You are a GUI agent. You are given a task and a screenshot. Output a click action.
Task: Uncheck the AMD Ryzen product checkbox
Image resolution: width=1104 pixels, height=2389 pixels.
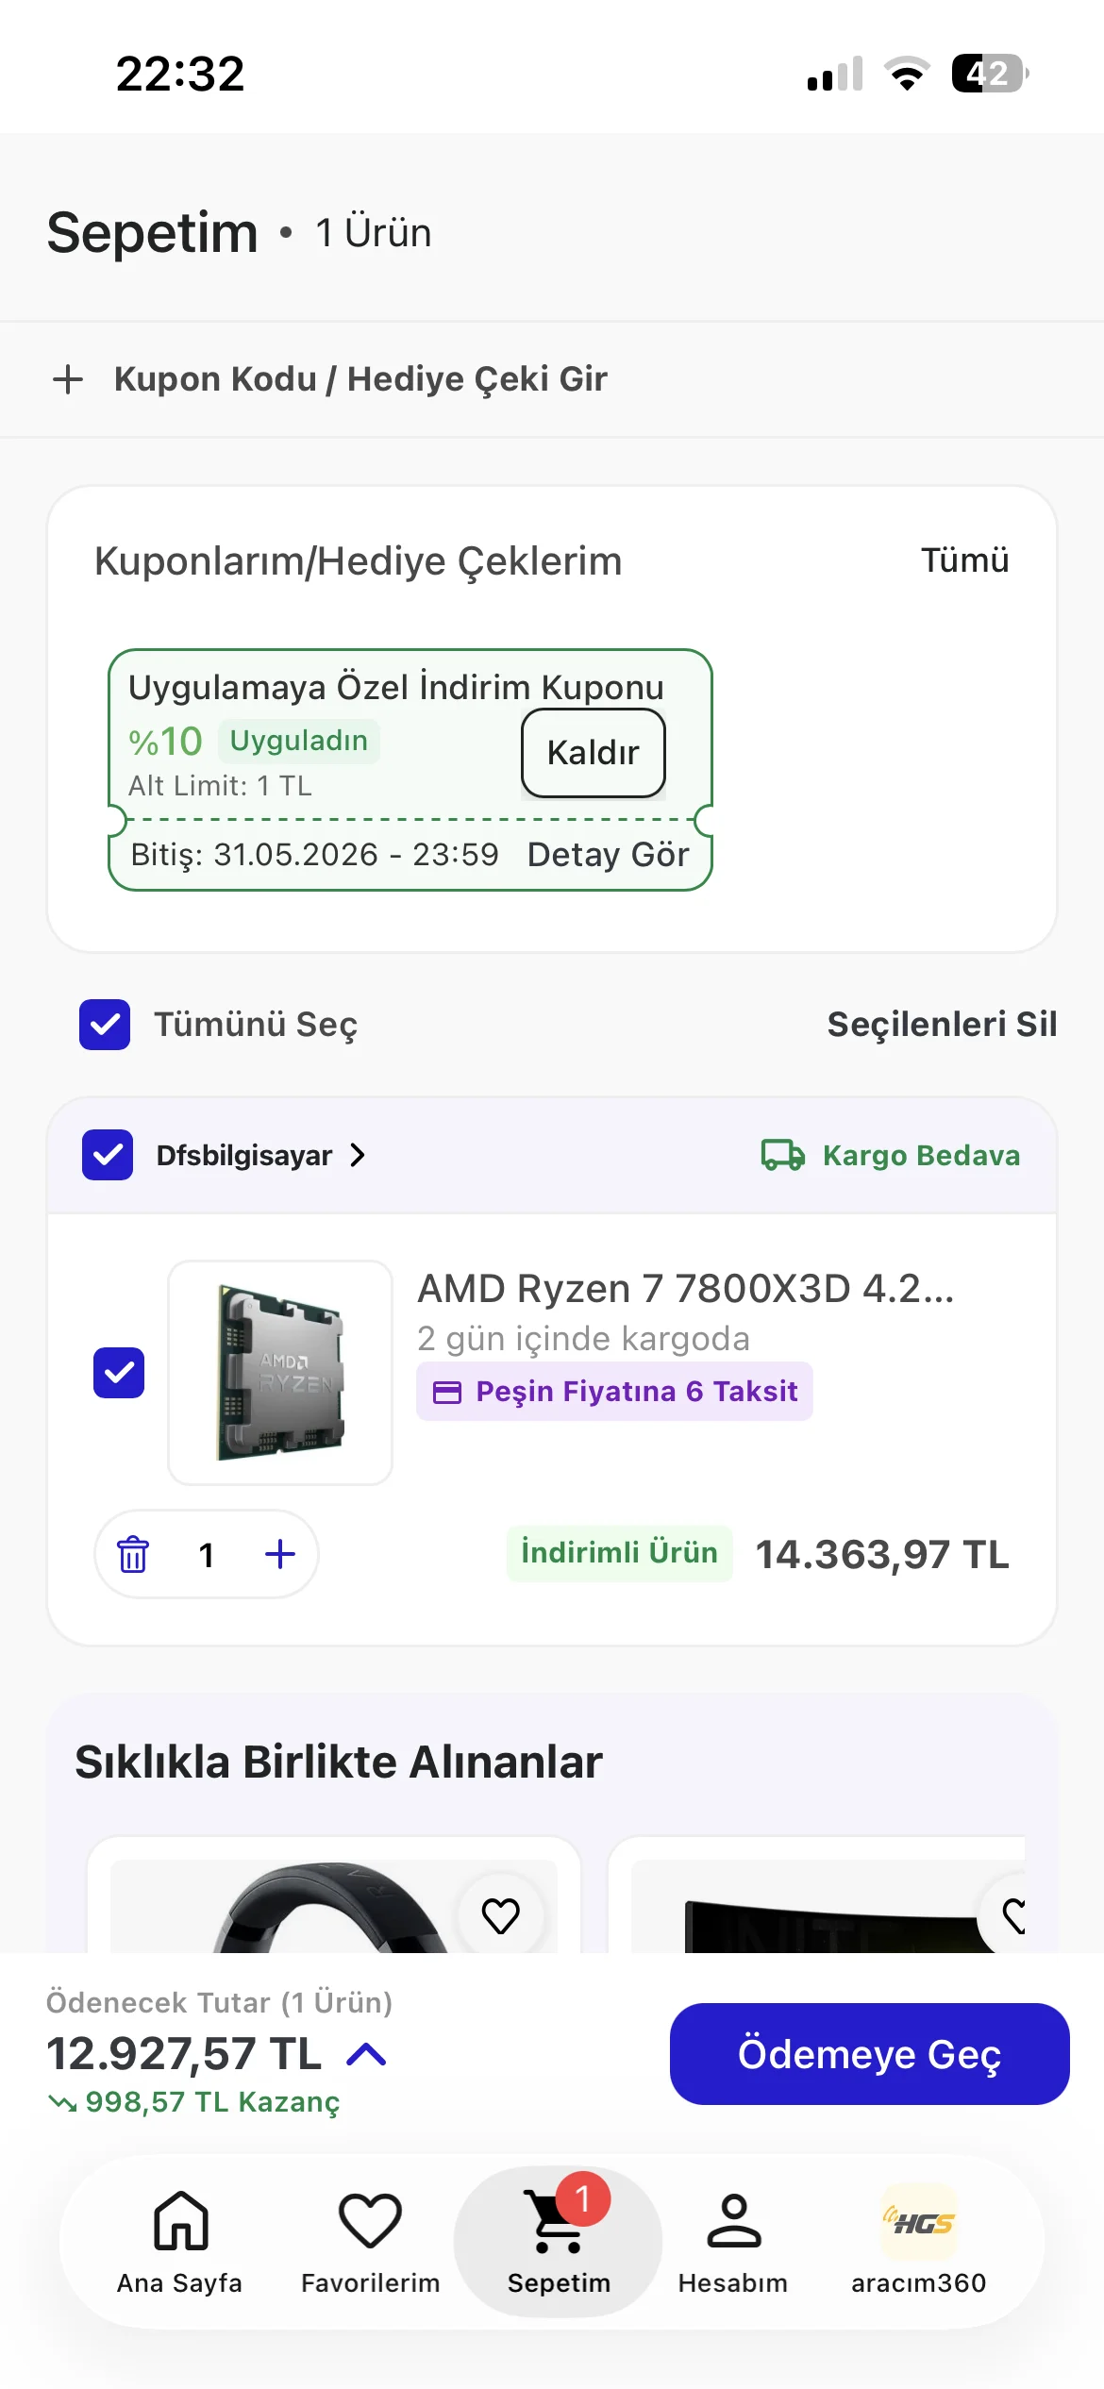coord(119,1373)
